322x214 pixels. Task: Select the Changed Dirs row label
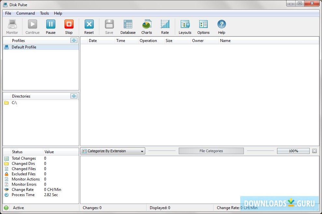coord(23,164)
